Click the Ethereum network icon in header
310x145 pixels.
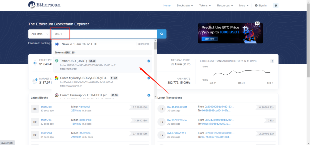point(276,5)
